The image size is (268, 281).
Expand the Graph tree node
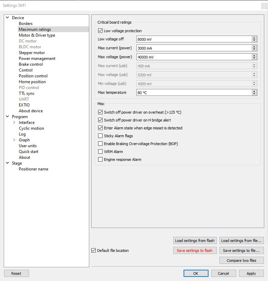click(x=14, y=140)
